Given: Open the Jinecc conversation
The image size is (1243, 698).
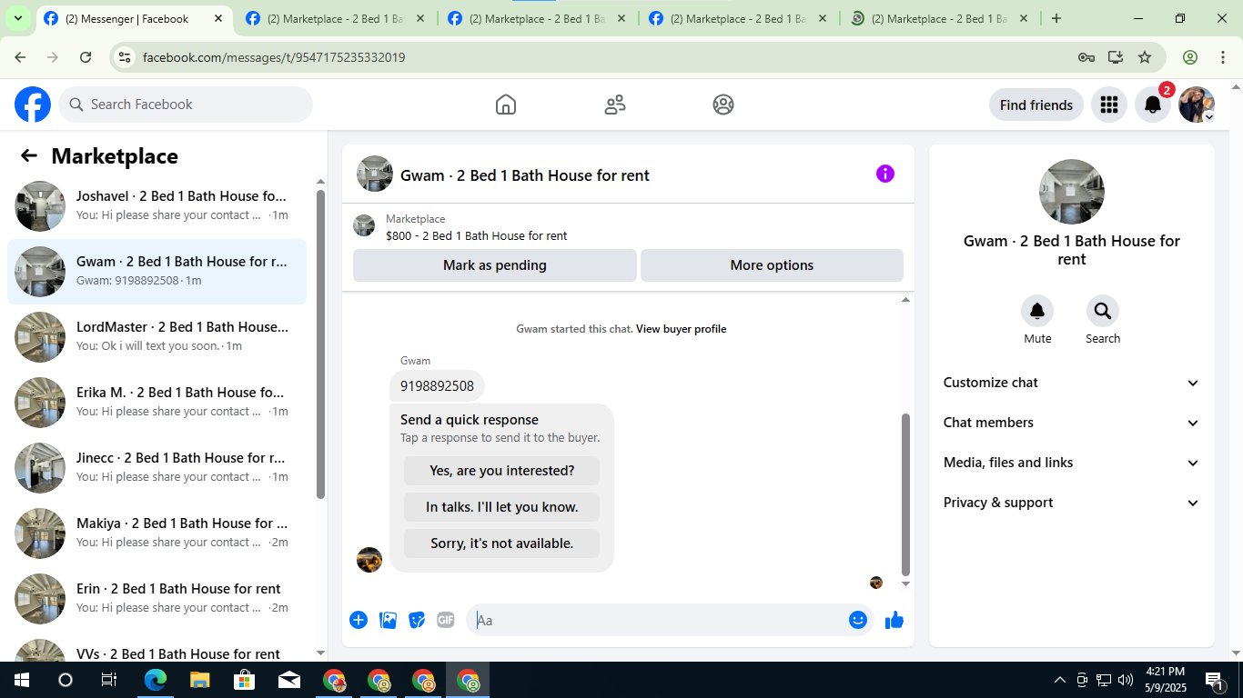Looking at the screenshot, I should [x=157, y=468].
